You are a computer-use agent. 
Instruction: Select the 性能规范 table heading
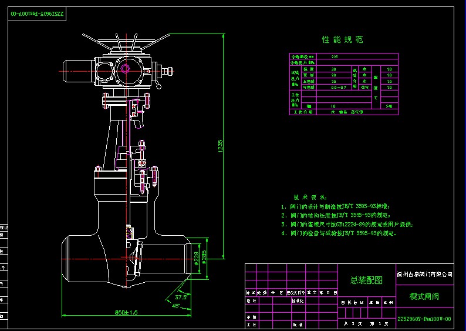[x=343, y=40]
